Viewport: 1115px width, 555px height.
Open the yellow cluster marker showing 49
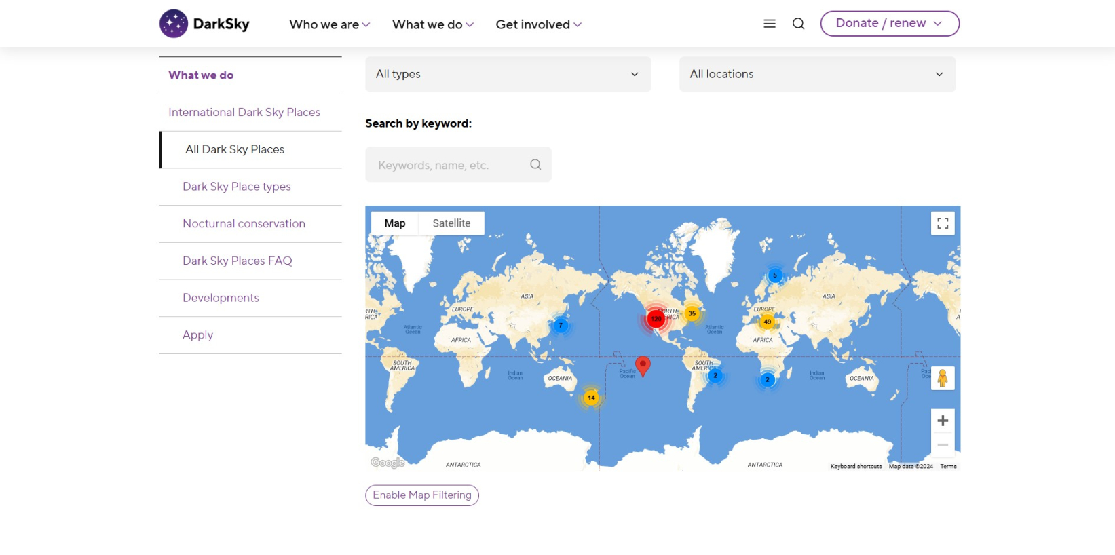click(x=768, y=322)
